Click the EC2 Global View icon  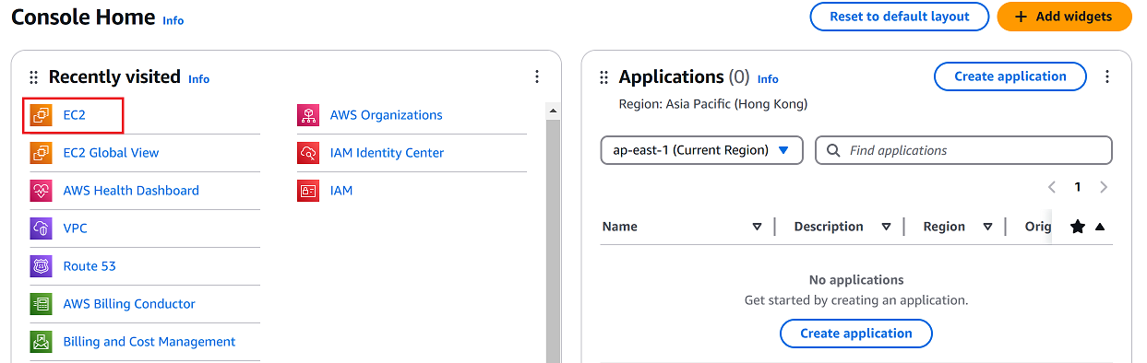point(41,153)
